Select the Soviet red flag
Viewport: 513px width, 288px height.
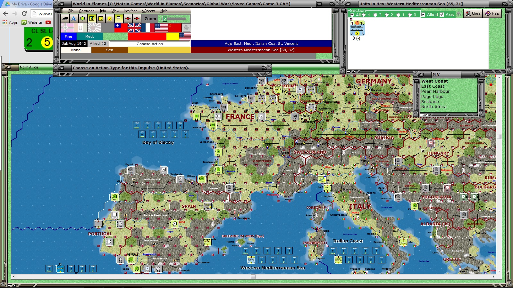click(175, 28)
